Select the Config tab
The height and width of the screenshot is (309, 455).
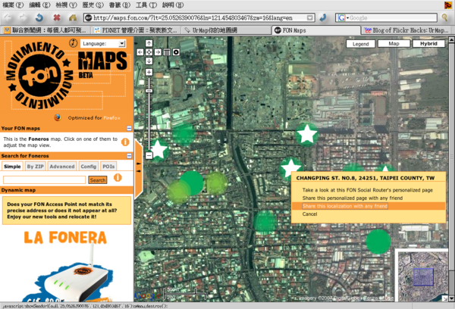[89, 167]
